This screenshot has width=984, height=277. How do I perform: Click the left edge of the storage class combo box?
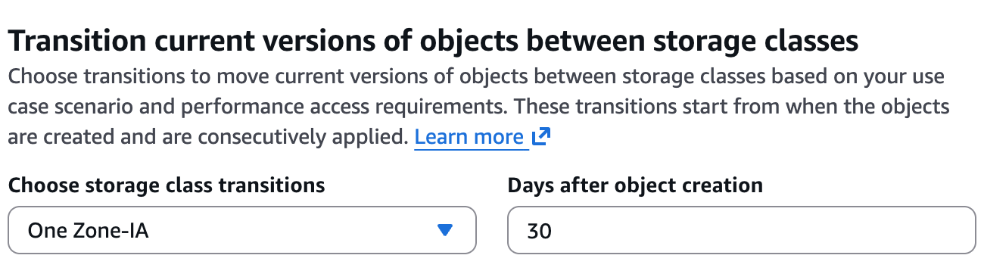click(15, 230)
